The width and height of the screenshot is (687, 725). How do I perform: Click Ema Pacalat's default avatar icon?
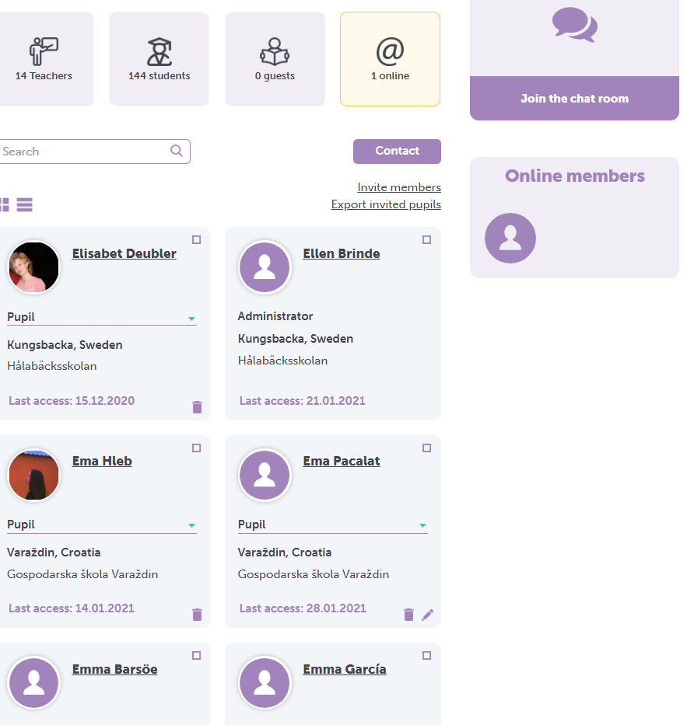point(265,476)
